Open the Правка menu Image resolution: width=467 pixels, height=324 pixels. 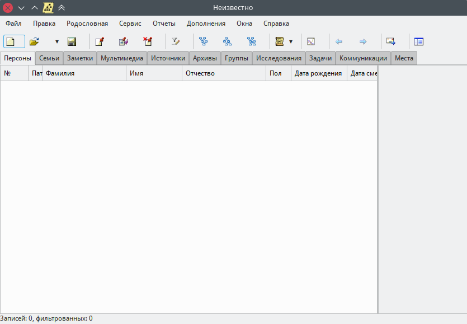(44, 24)
